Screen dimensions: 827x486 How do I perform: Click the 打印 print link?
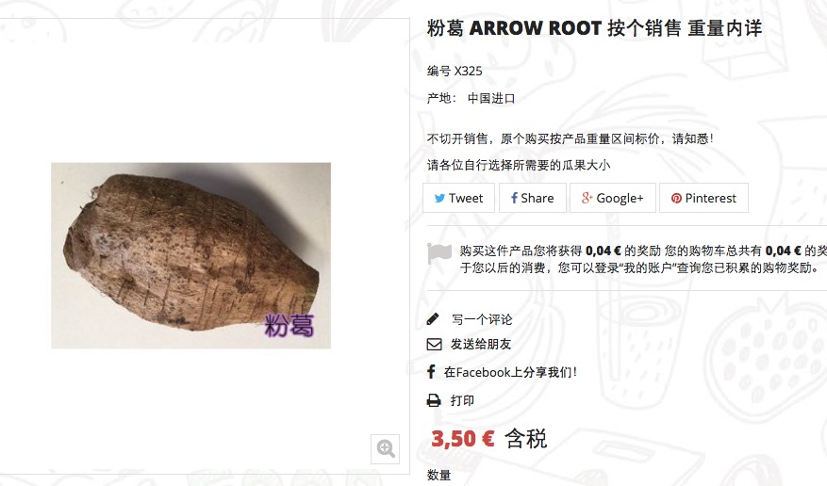tap(462, 400)
